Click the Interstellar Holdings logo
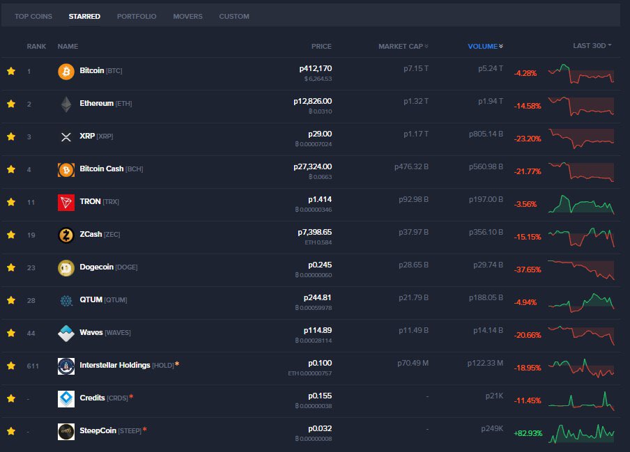This screenshot has width=630, height=452. click(66, 366)
